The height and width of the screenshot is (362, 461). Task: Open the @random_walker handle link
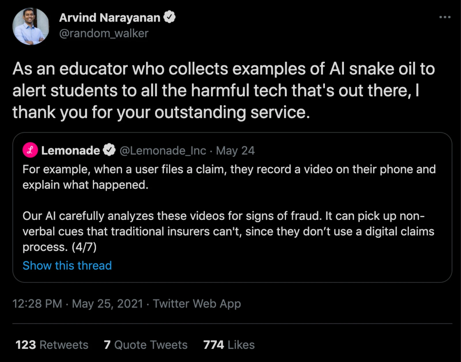[104, 33]
